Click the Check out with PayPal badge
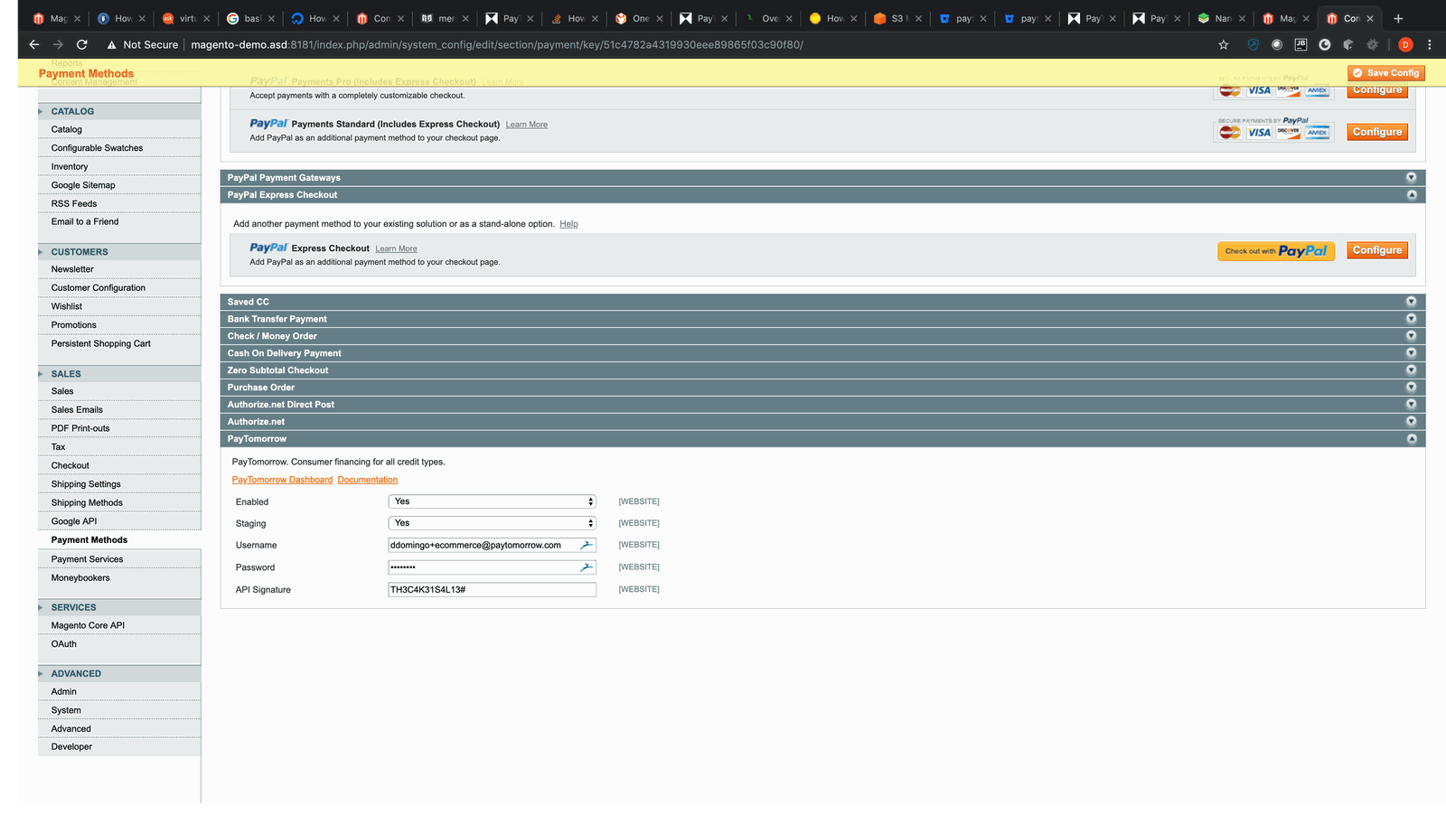 [x=1276, y=251]
